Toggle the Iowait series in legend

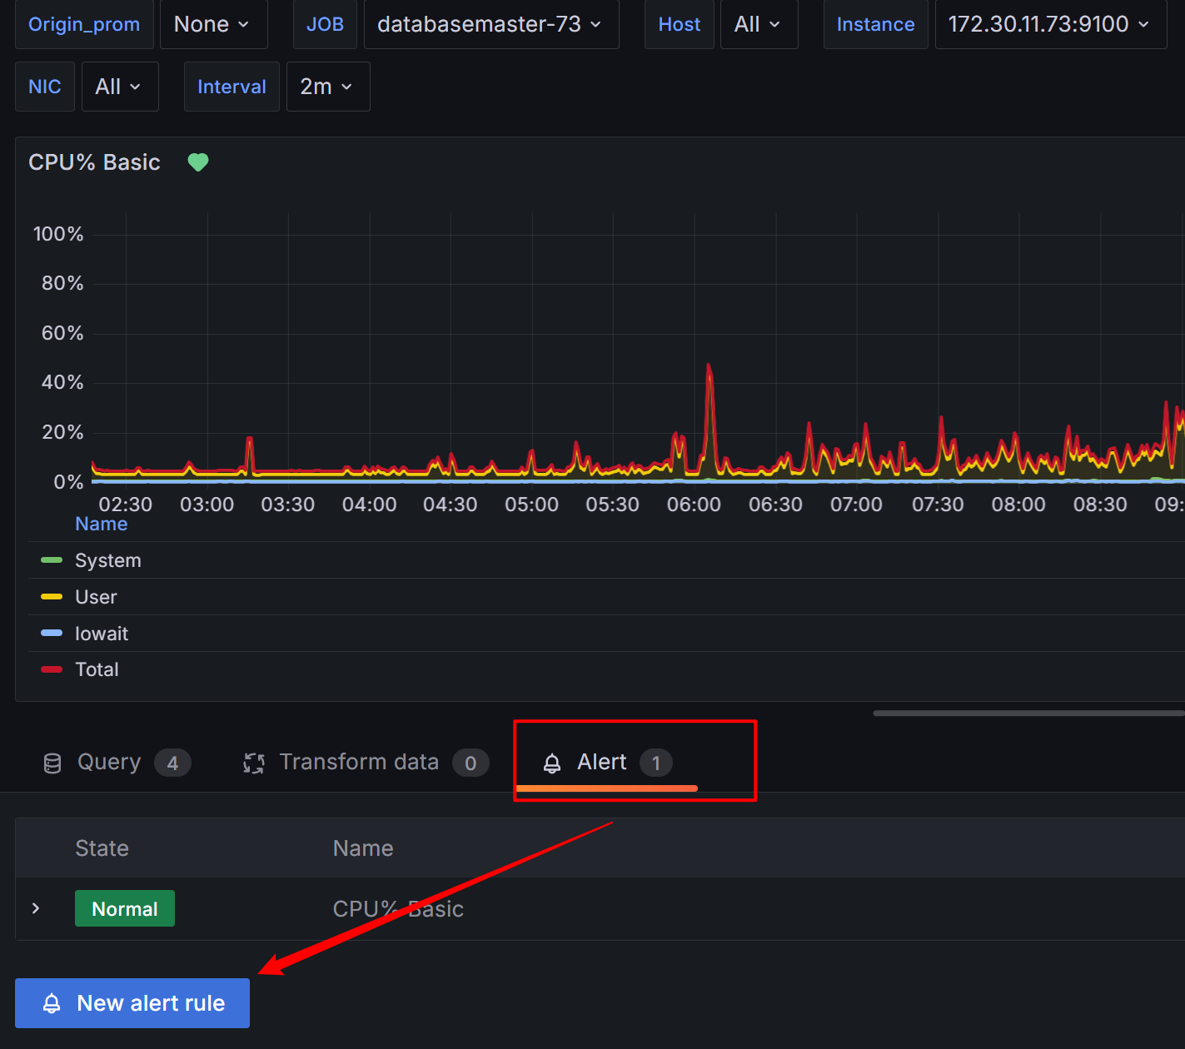coord(102,634)
